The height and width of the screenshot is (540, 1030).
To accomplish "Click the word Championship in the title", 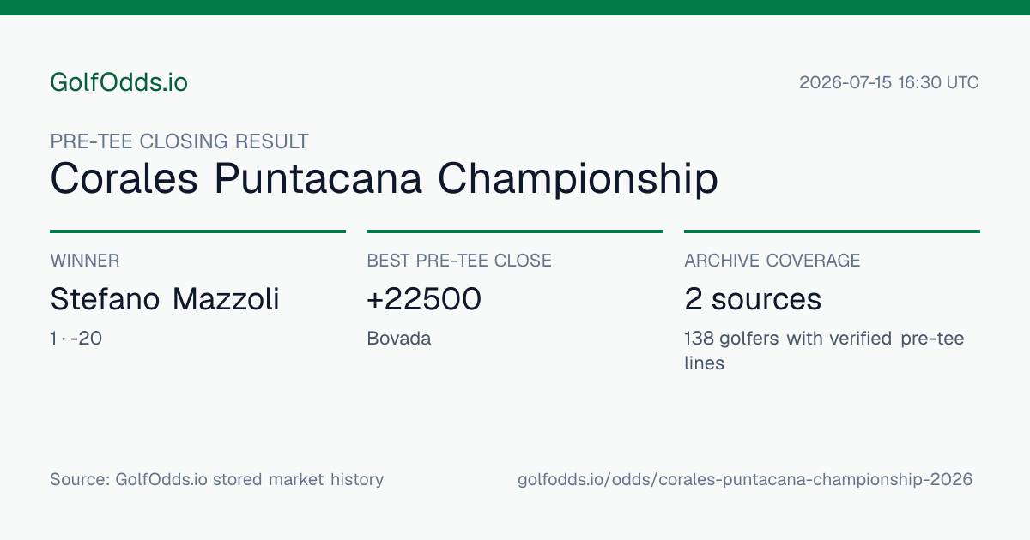I will click(578, 179).
